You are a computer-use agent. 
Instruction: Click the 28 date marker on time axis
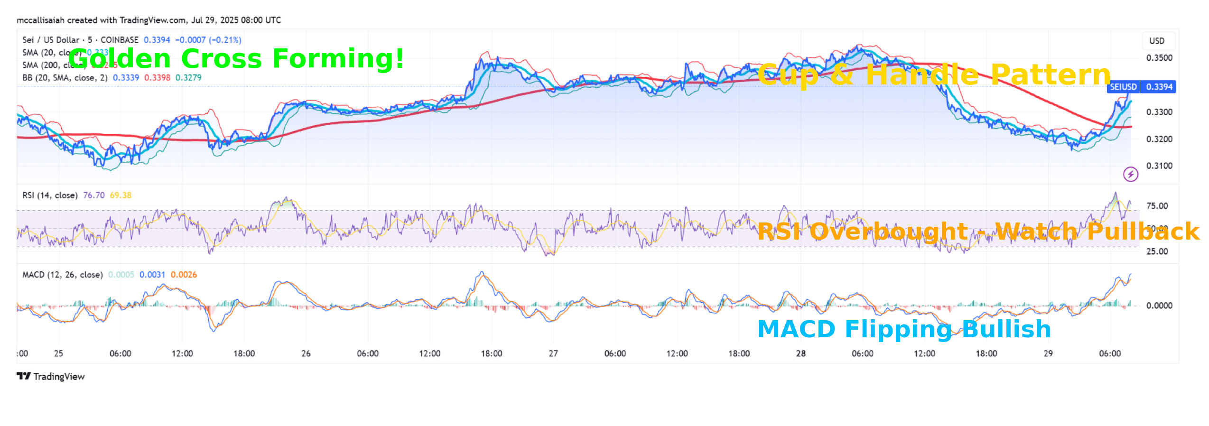click(800, 353)
